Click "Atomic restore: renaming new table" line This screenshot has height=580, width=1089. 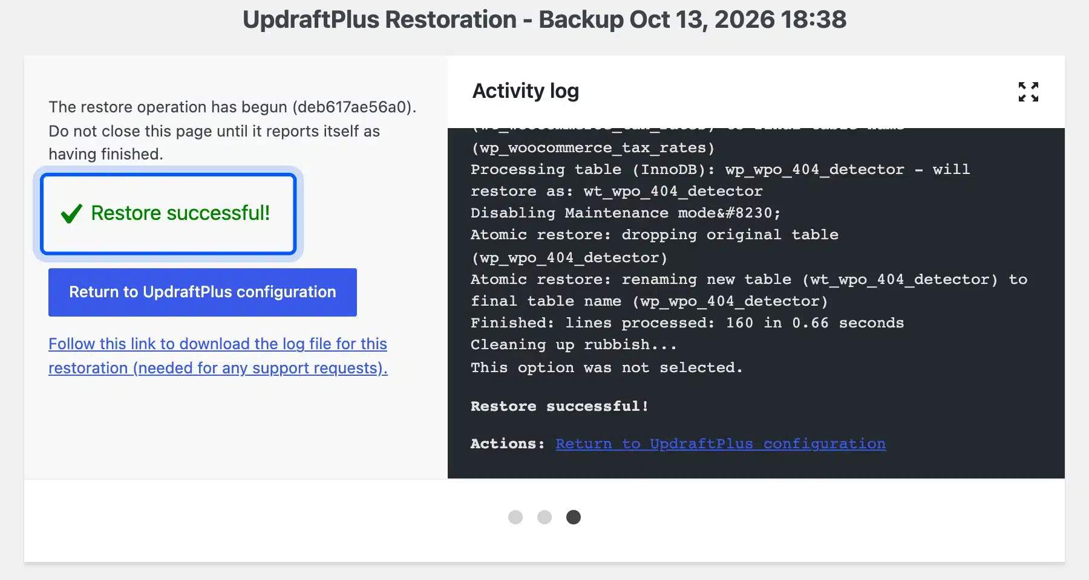(x=749, y=290)
